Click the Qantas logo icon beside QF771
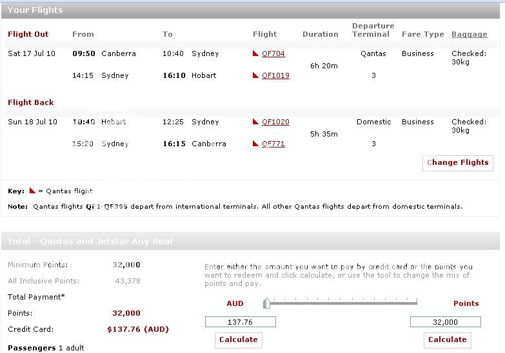The height and width of the screenshot is (353, 505). (x=257, y=144)
